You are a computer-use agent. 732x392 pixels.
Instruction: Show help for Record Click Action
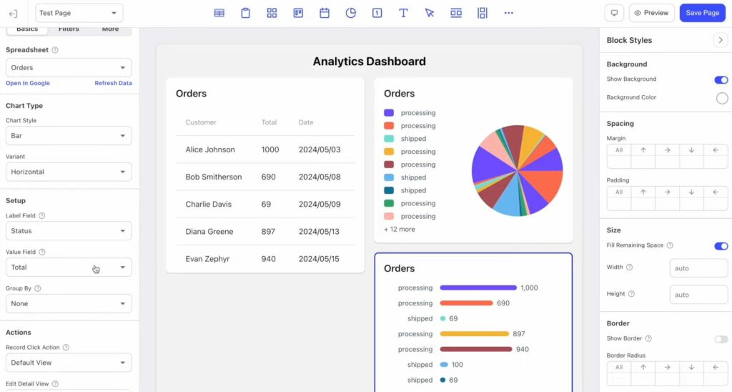(x=66, y=348)
